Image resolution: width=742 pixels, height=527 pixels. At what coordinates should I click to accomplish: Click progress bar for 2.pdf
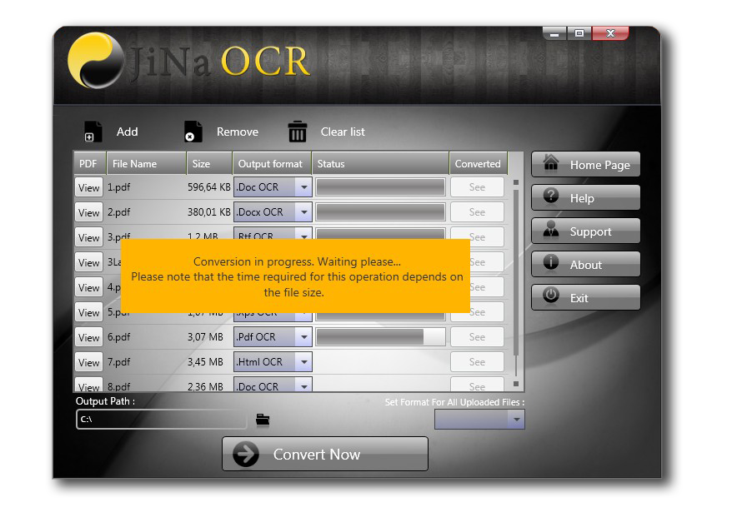coord(380,212)
